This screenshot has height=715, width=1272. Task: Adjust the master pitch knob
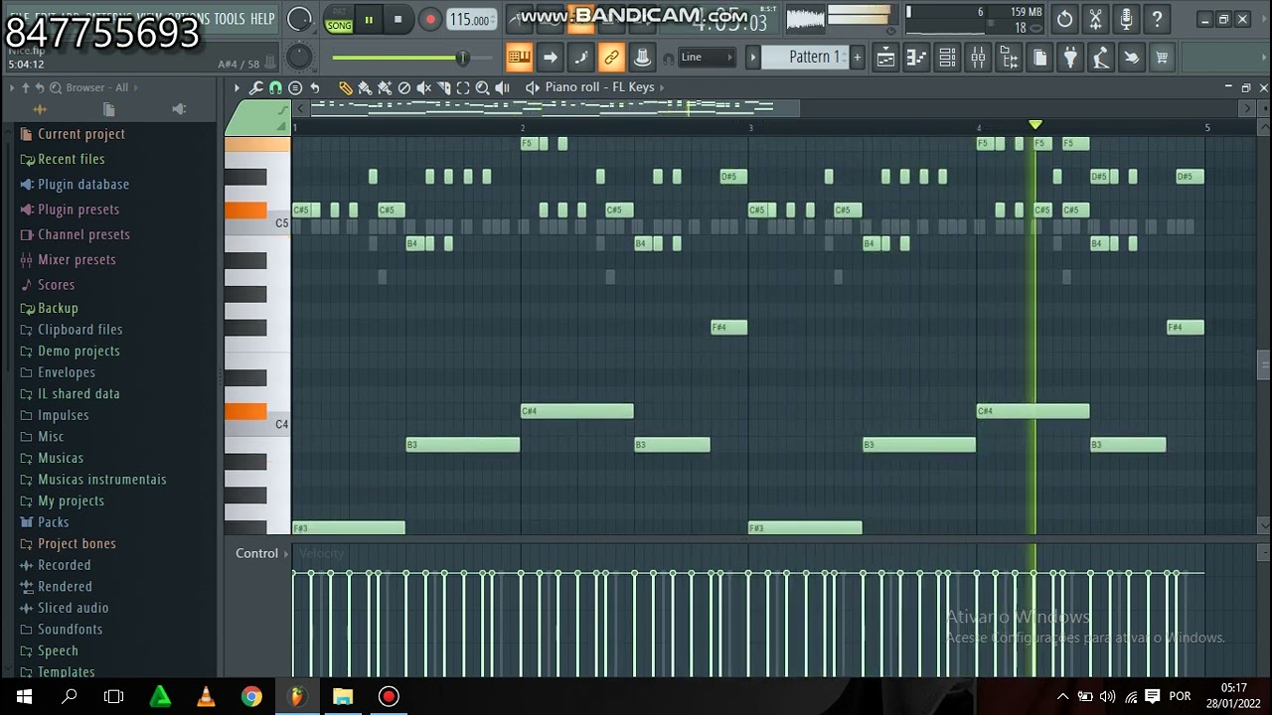pyautogui.click(x=298, y=58)
